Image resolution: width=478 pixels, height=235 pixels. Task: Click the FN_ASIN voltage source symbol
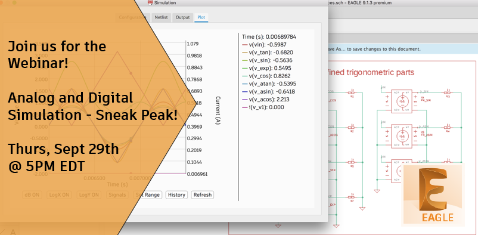click(x=402, y=136)
